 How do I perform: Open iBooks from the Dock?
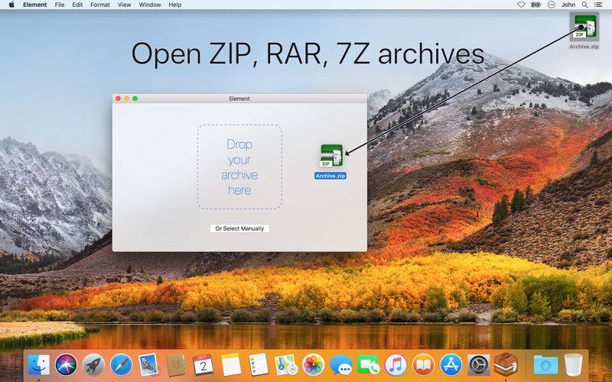(423, 365)
